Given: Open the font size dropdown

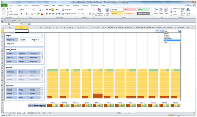Looking at the screenshot, I should 38,10.
